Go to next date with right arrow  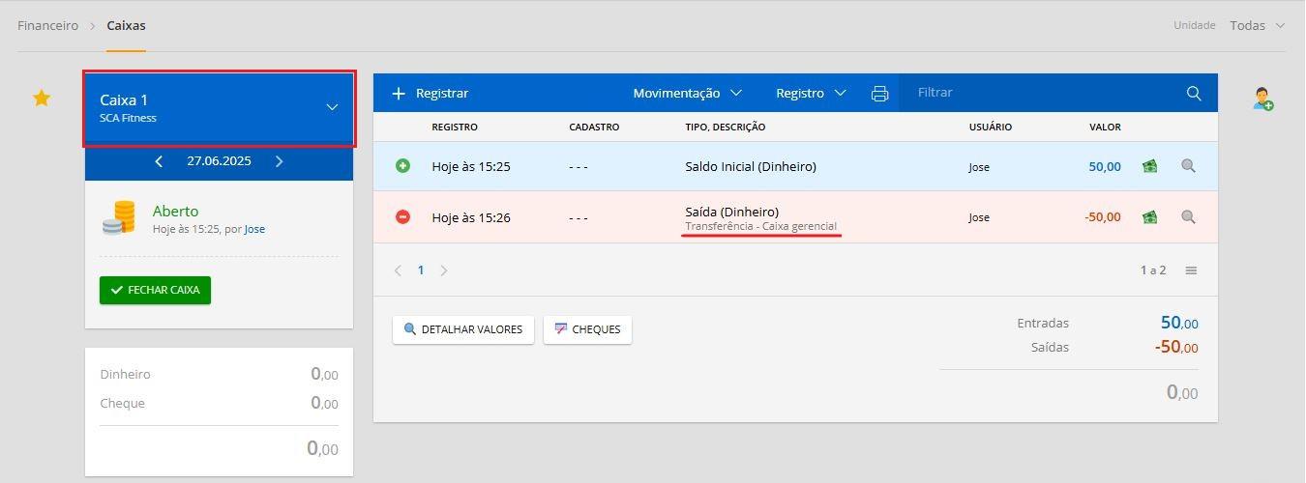280,161
